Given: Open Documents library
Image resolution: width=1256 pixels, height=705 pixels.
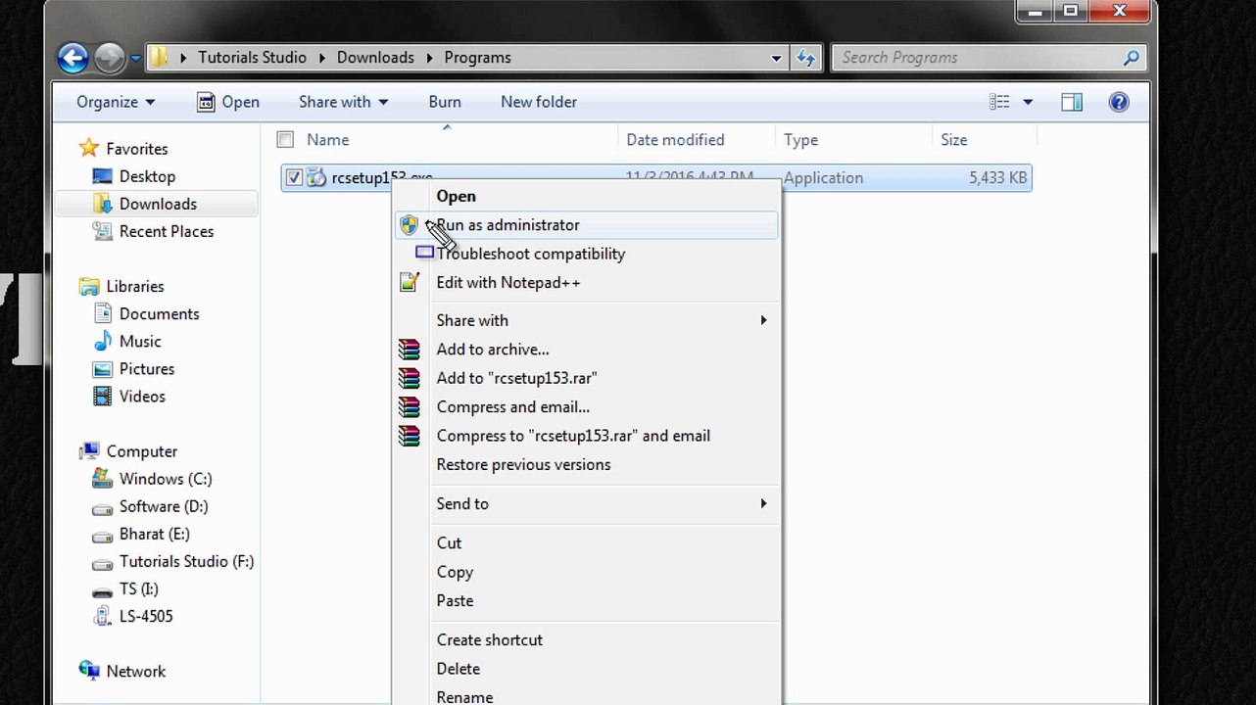Looking at the screenshot, I should (159, 313).
